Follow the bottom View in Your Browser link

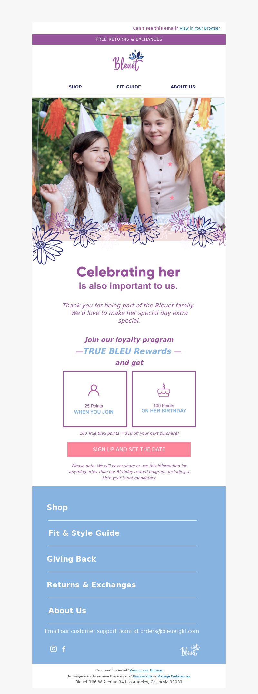coord(146,670)
